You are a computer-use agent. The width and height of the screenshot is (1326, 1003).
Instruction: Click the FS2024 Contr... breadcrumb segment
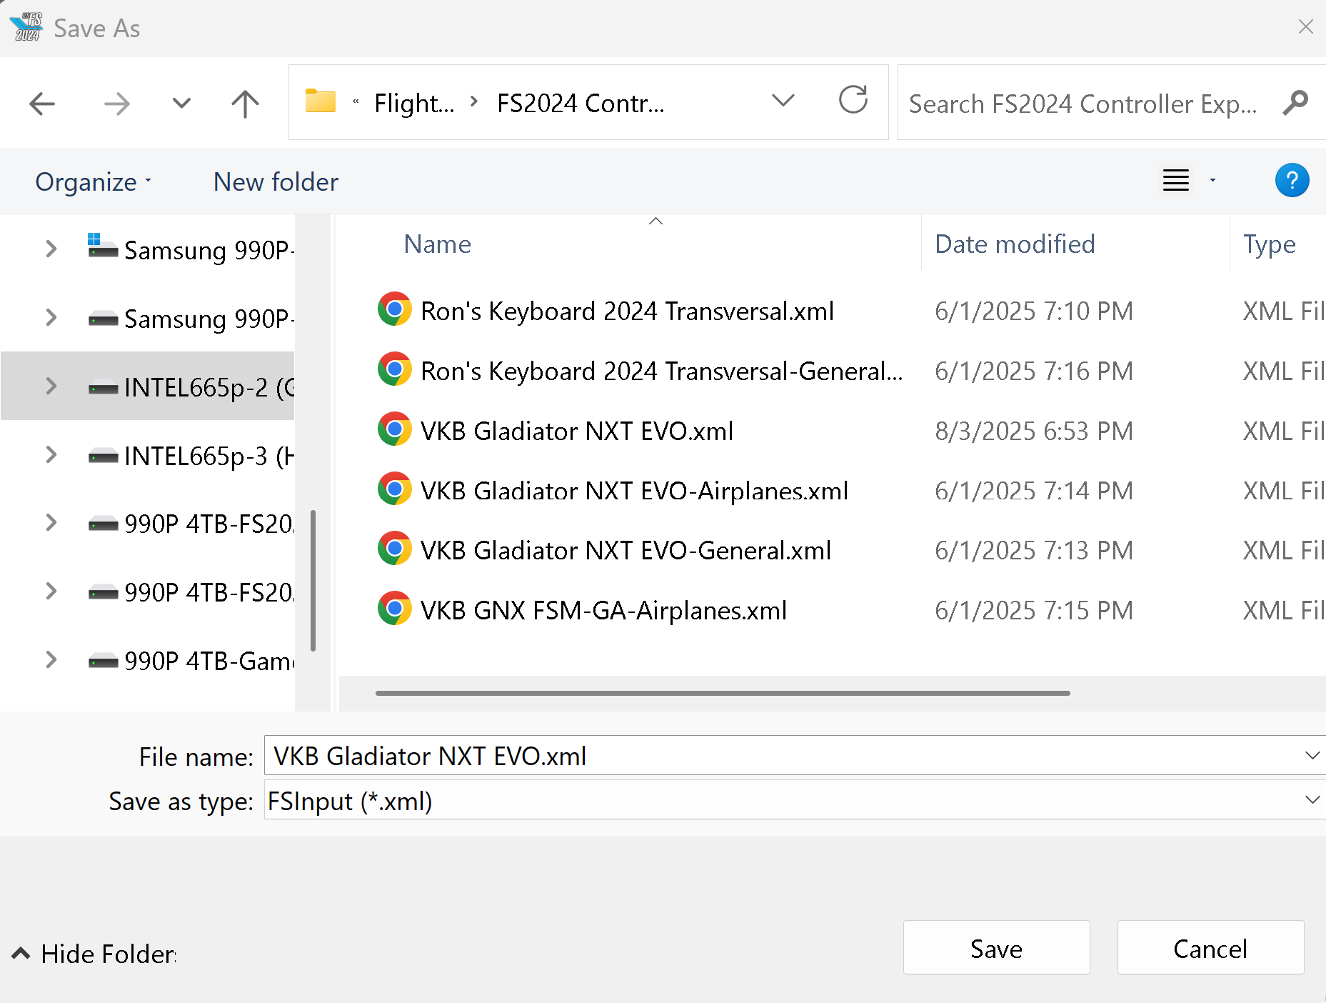pyautogui.click(x=581, y=104)
